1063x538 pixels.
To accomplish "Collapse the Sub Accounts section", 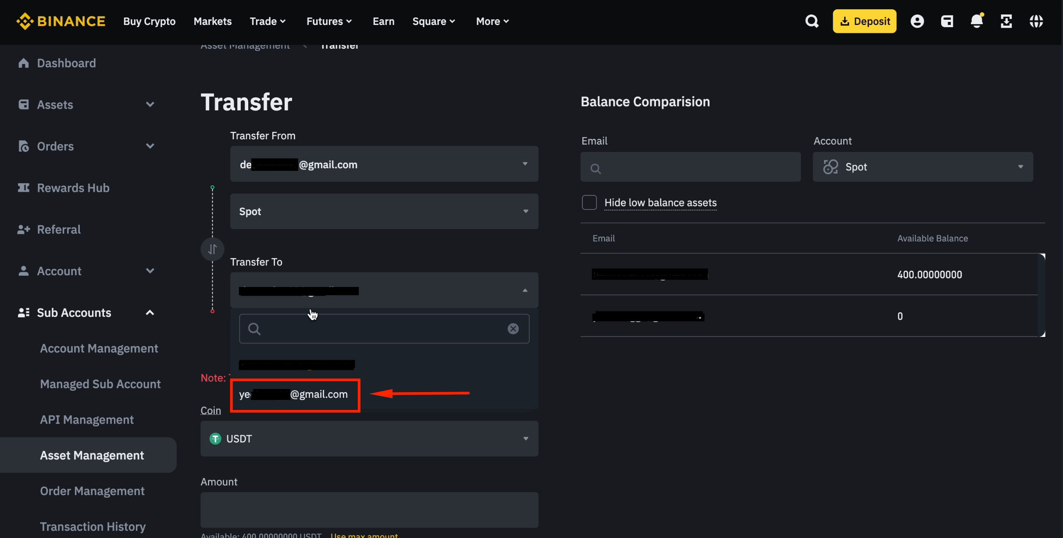I will [x=150, y=312].
